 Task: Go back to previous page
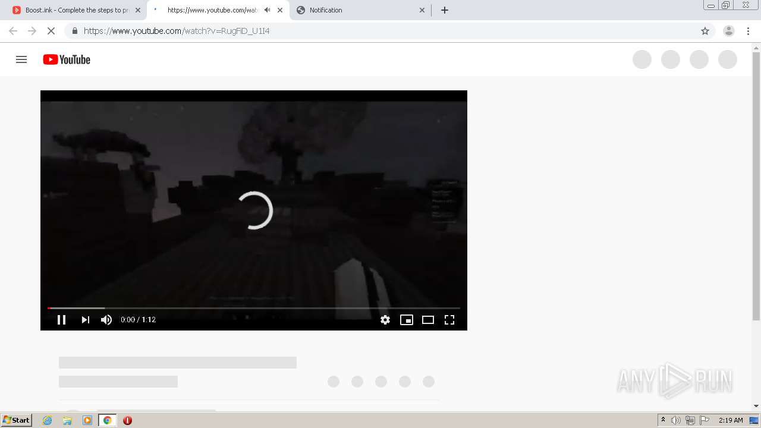(x=13, y=31)
